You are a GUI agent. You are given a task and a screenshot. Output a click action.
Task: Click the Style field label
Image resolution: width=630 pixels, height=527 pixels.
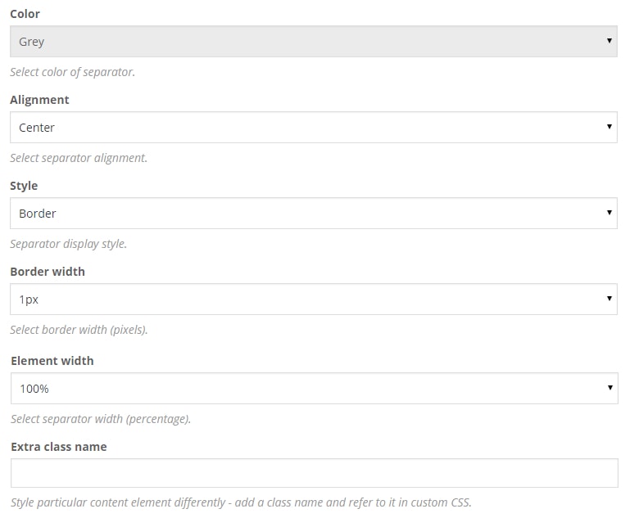click(24, 186)
